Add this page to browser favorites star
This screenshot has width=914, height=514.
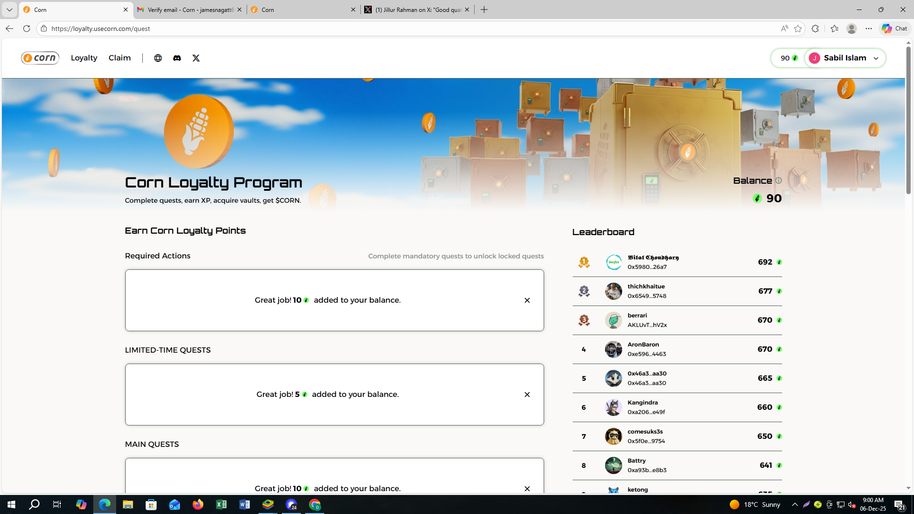(x=798, y=29)
